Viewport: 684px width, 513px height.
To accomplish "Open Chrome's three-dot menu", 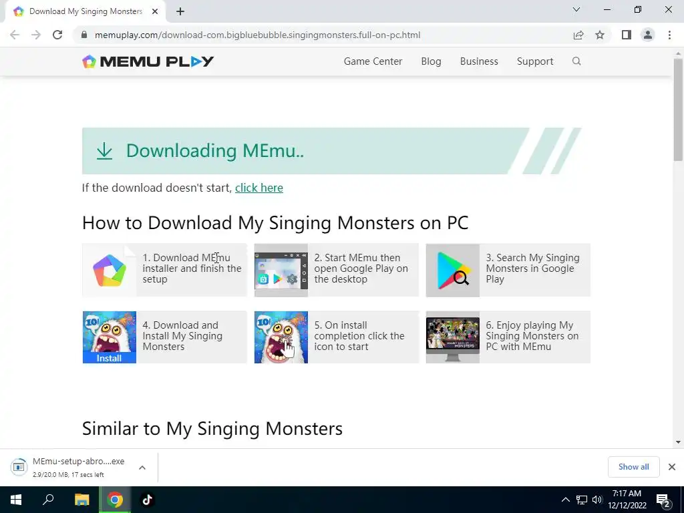I will (669, 35).
